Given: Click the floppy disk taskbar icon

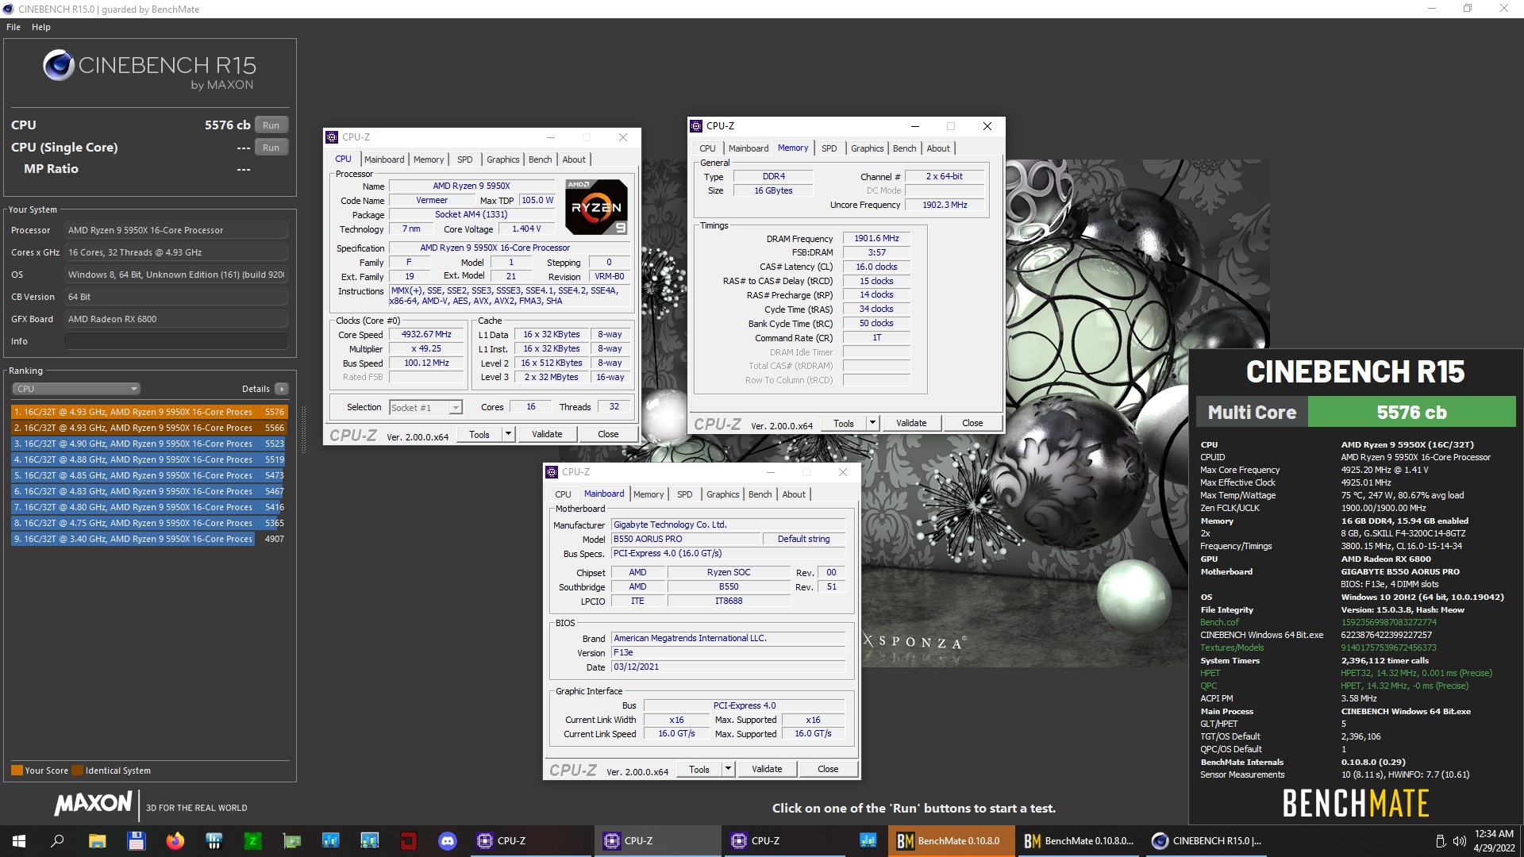Looking at the screenshot, I should click(136, 841).
